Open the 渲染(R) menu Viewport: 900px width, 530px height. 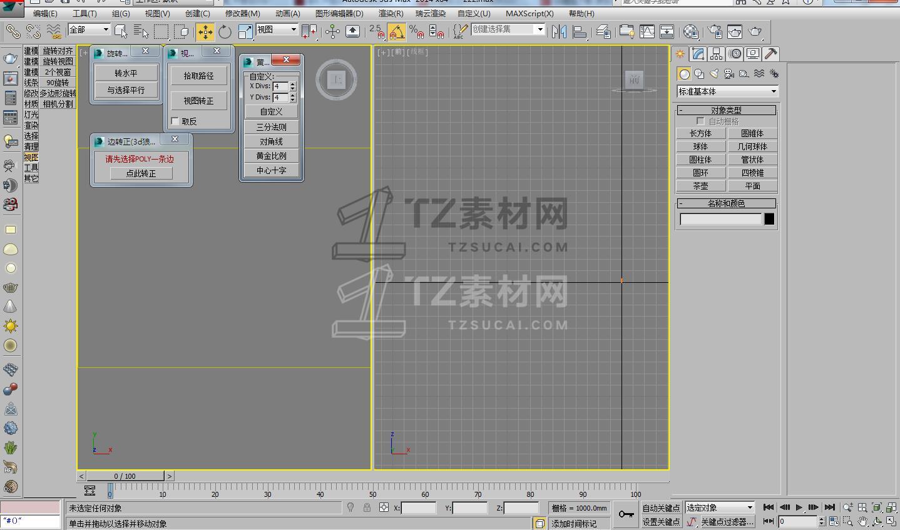pyautogui.click(x=391, y=13)
